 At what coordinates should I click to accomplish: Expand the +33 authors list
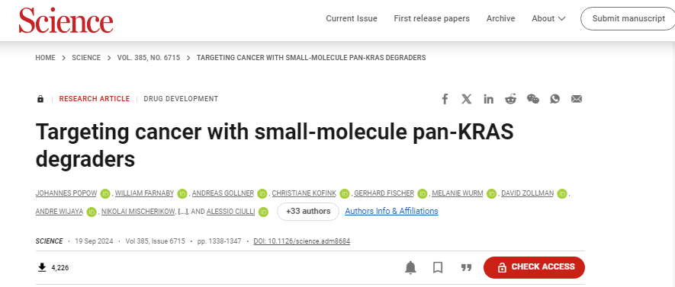(308, 212)
